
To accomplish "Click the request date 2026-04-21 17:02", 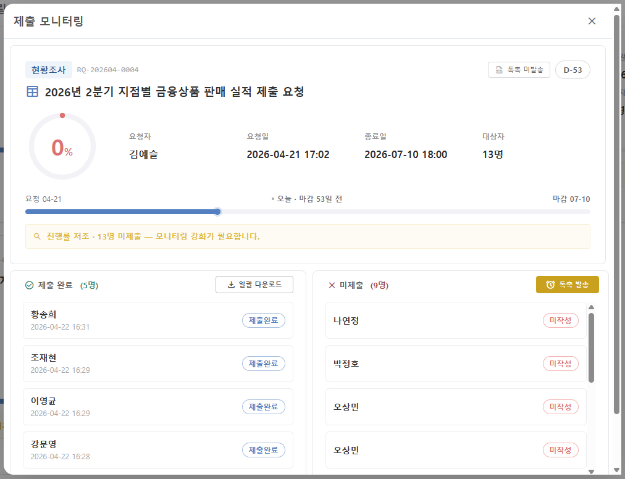I will [288, 154].
